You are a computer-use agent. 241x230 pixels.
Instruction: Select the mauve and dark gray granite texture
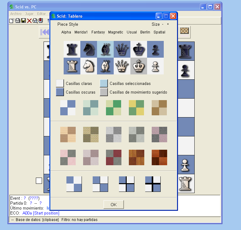tap(159, 135)
